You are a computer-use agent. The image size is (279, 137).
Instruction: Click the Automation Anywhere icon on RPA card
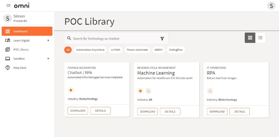click(210, 91)
